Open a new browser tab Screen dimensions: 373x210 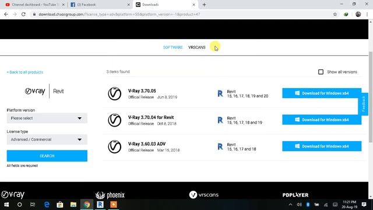click(x=204, y=5)
